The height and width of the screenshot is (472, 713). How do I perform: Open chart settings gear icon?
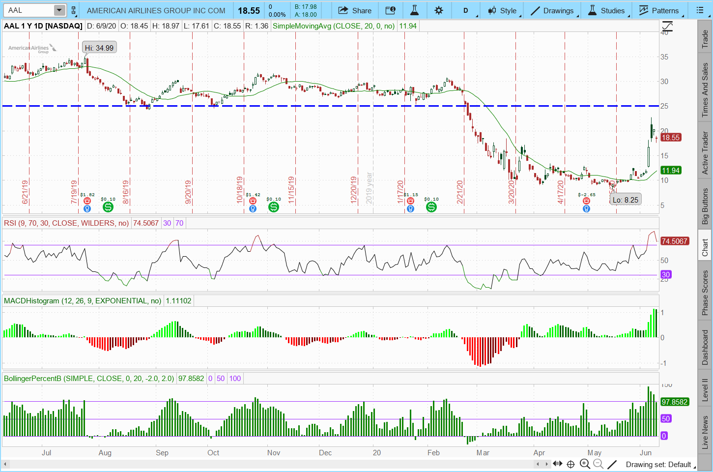[439, 10]
